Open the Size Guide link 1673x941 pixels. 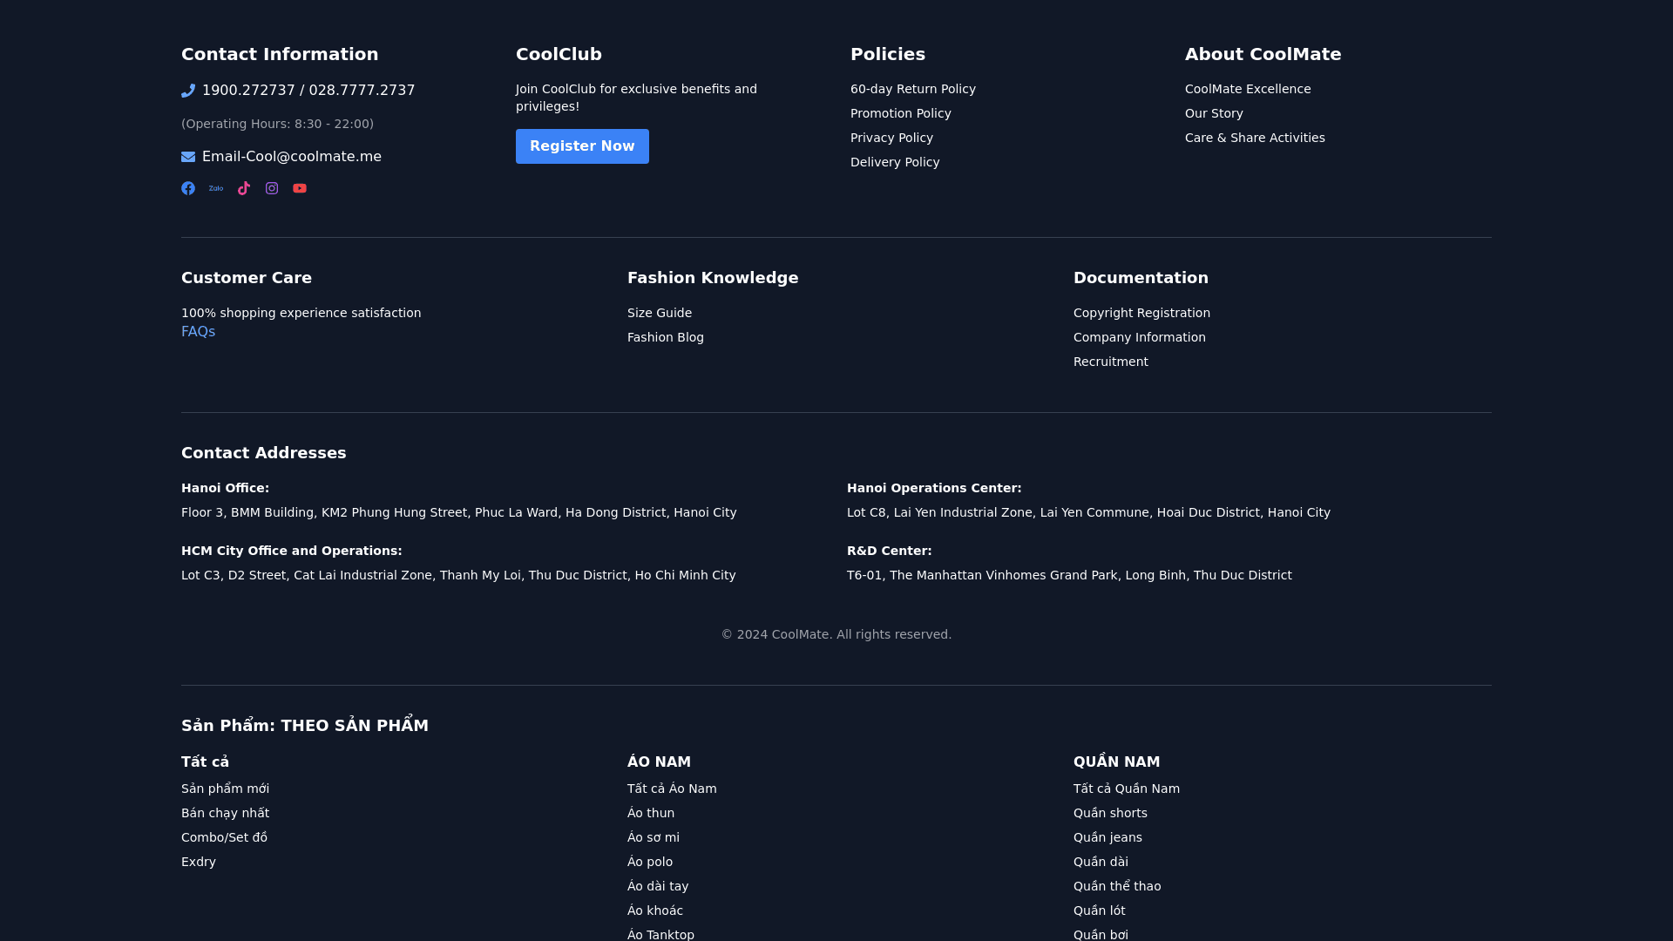coord(659,313)
